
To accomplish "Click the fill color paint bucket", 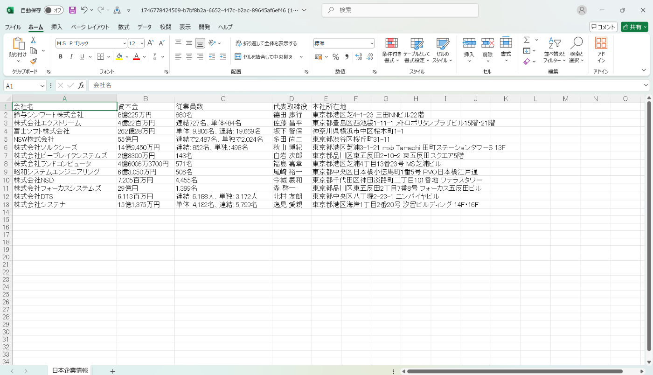I will pos(119,57).
